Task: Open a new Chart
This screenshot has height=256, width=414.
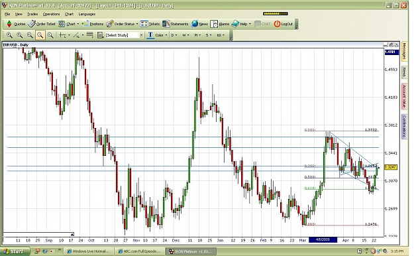Action: 67,24
